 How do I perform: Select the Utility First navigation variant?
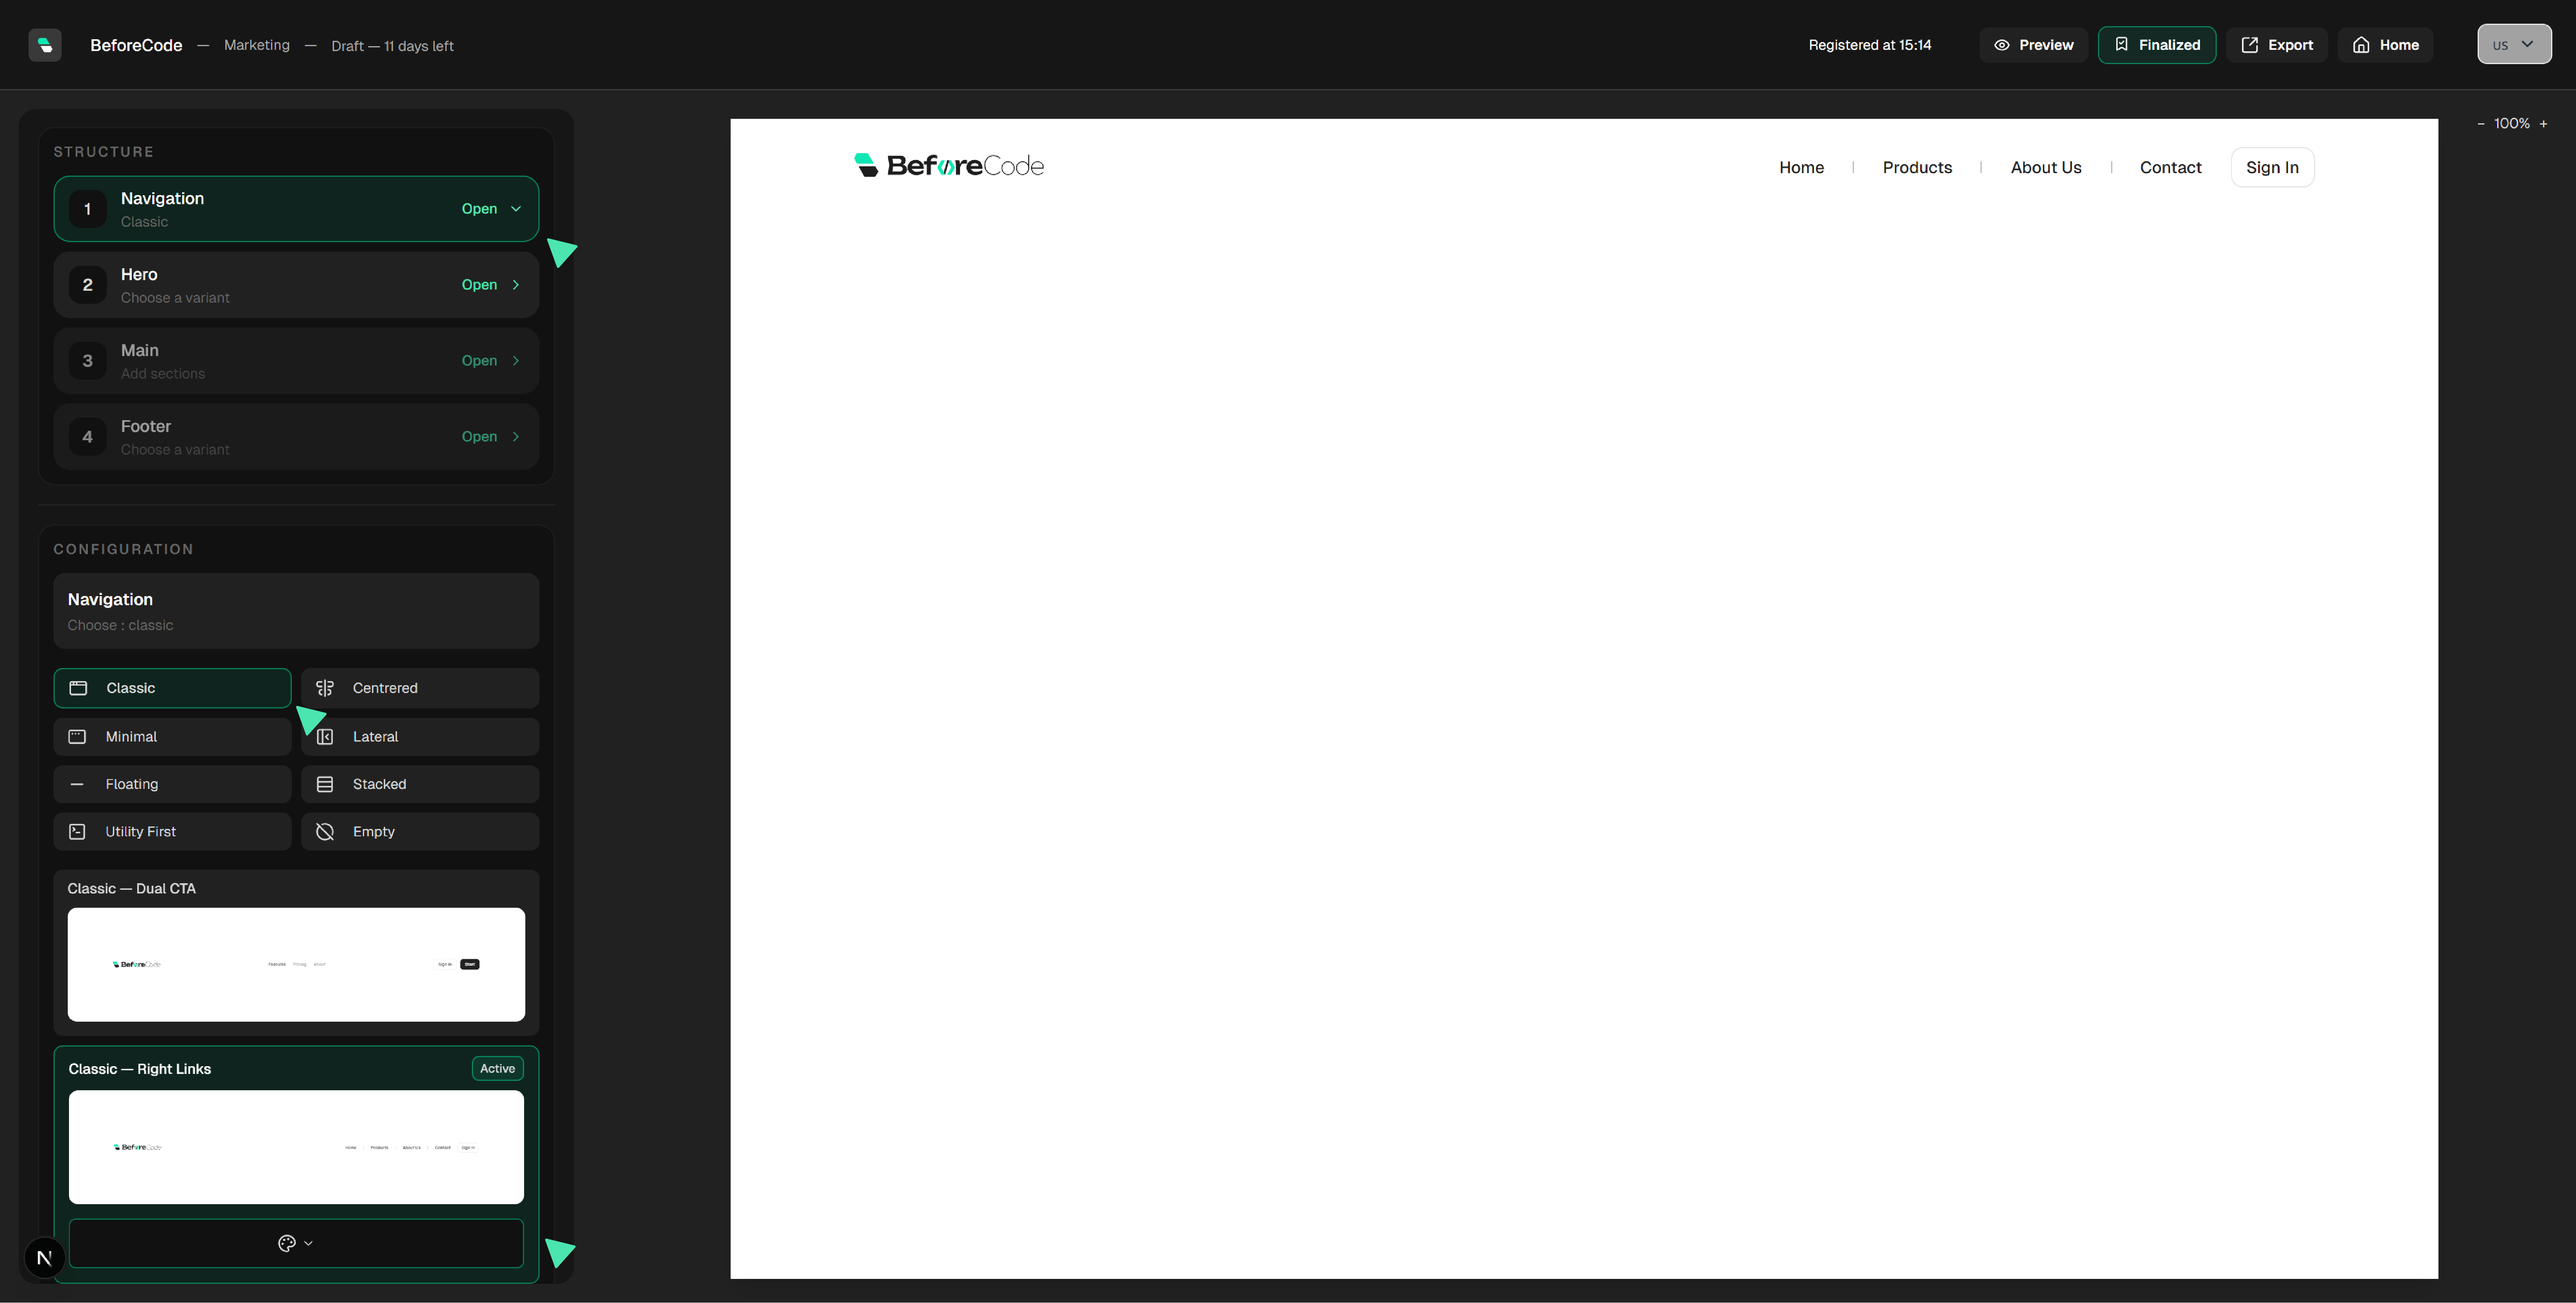[x=172, y=832]
